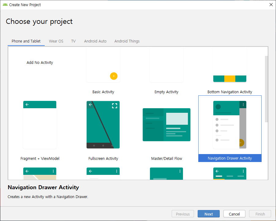Click the Fragment + ViewModel label
Screen dimensions: 276x221
40,159
